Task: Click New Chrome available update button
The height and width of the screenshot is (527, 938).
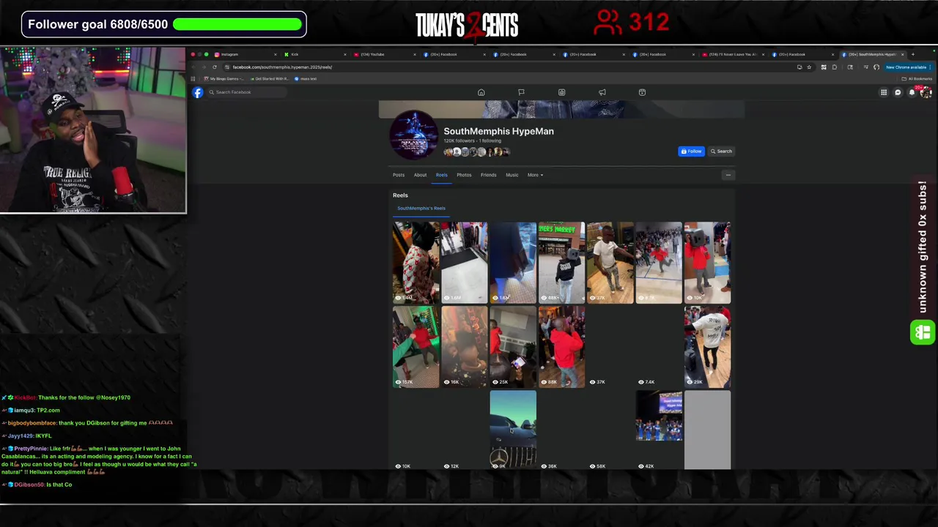Action: [x=908, y=67]
